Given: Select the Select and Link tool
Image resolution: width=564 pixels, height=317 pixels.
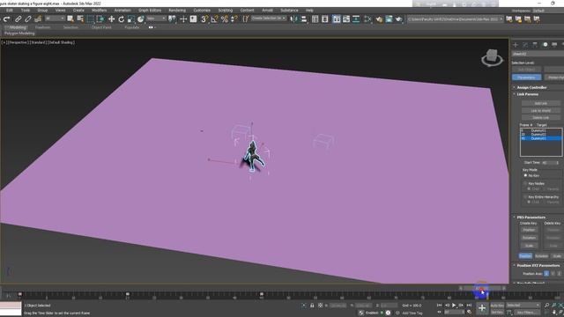Looking at the screenshot, I should pyautogui.click(x=18, y=19).
